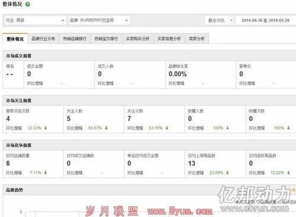Click the green down arrow next to 7.11%
The image size is (296, 217).
[46, 173]
